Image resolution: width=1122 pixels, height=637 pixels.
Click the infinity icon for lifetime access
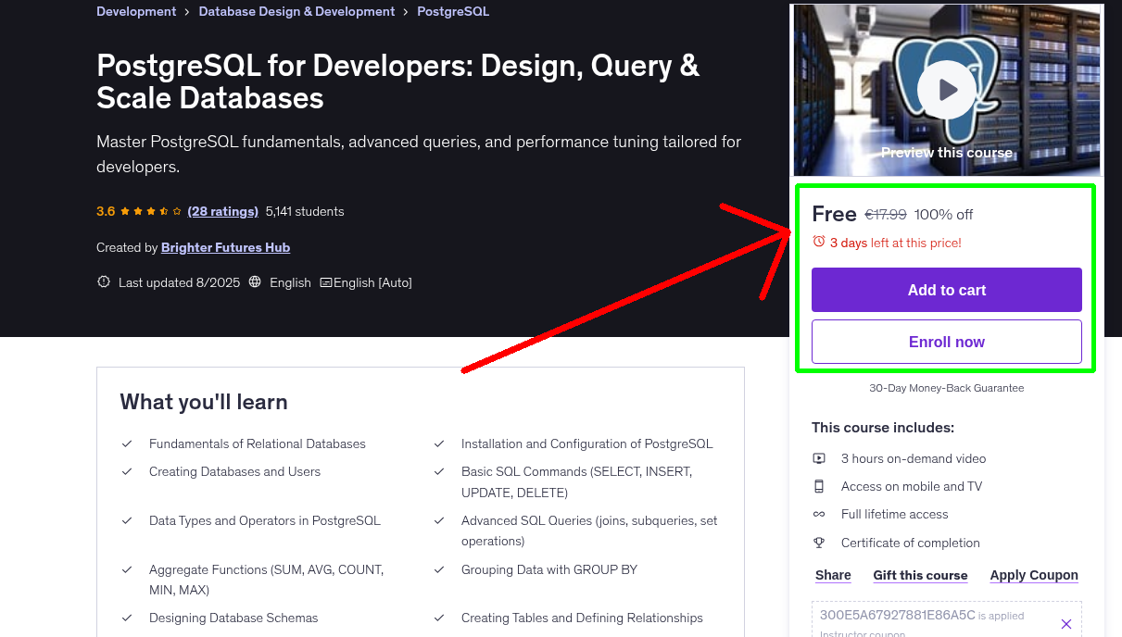pos(819,514)
